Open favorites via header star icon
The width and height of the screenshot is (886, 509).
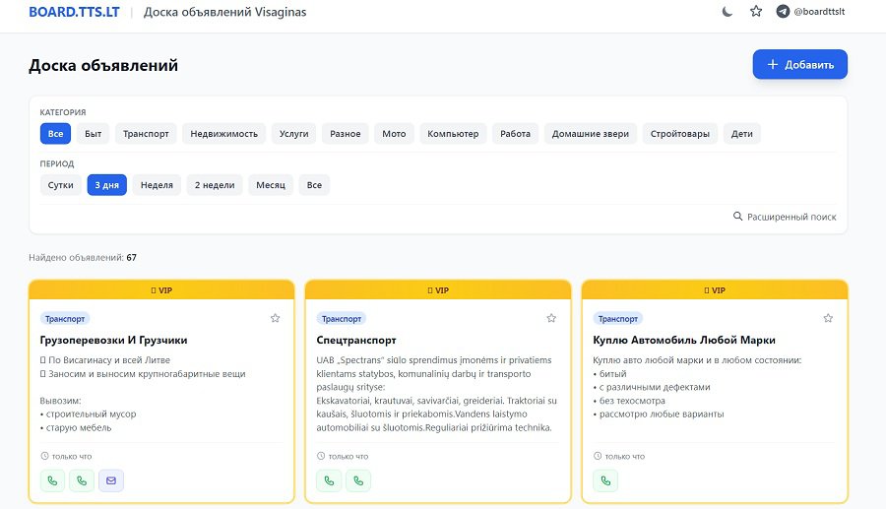click(756, 12)
